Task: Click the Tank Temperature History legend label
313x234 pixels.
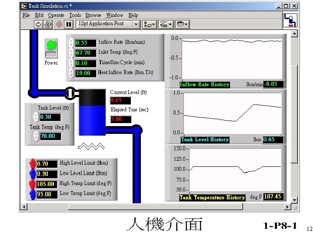Action: (212, 198)
